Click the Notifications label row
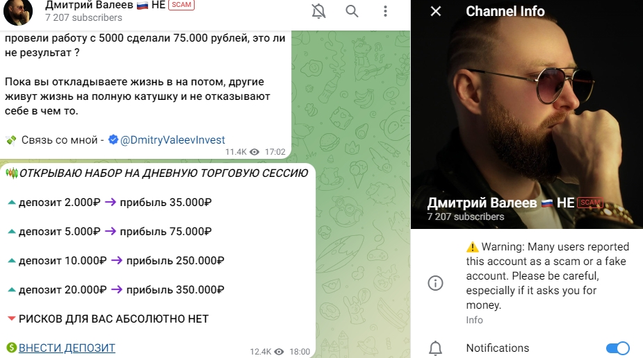The image size is (643, 358). (x=527, y=348)
